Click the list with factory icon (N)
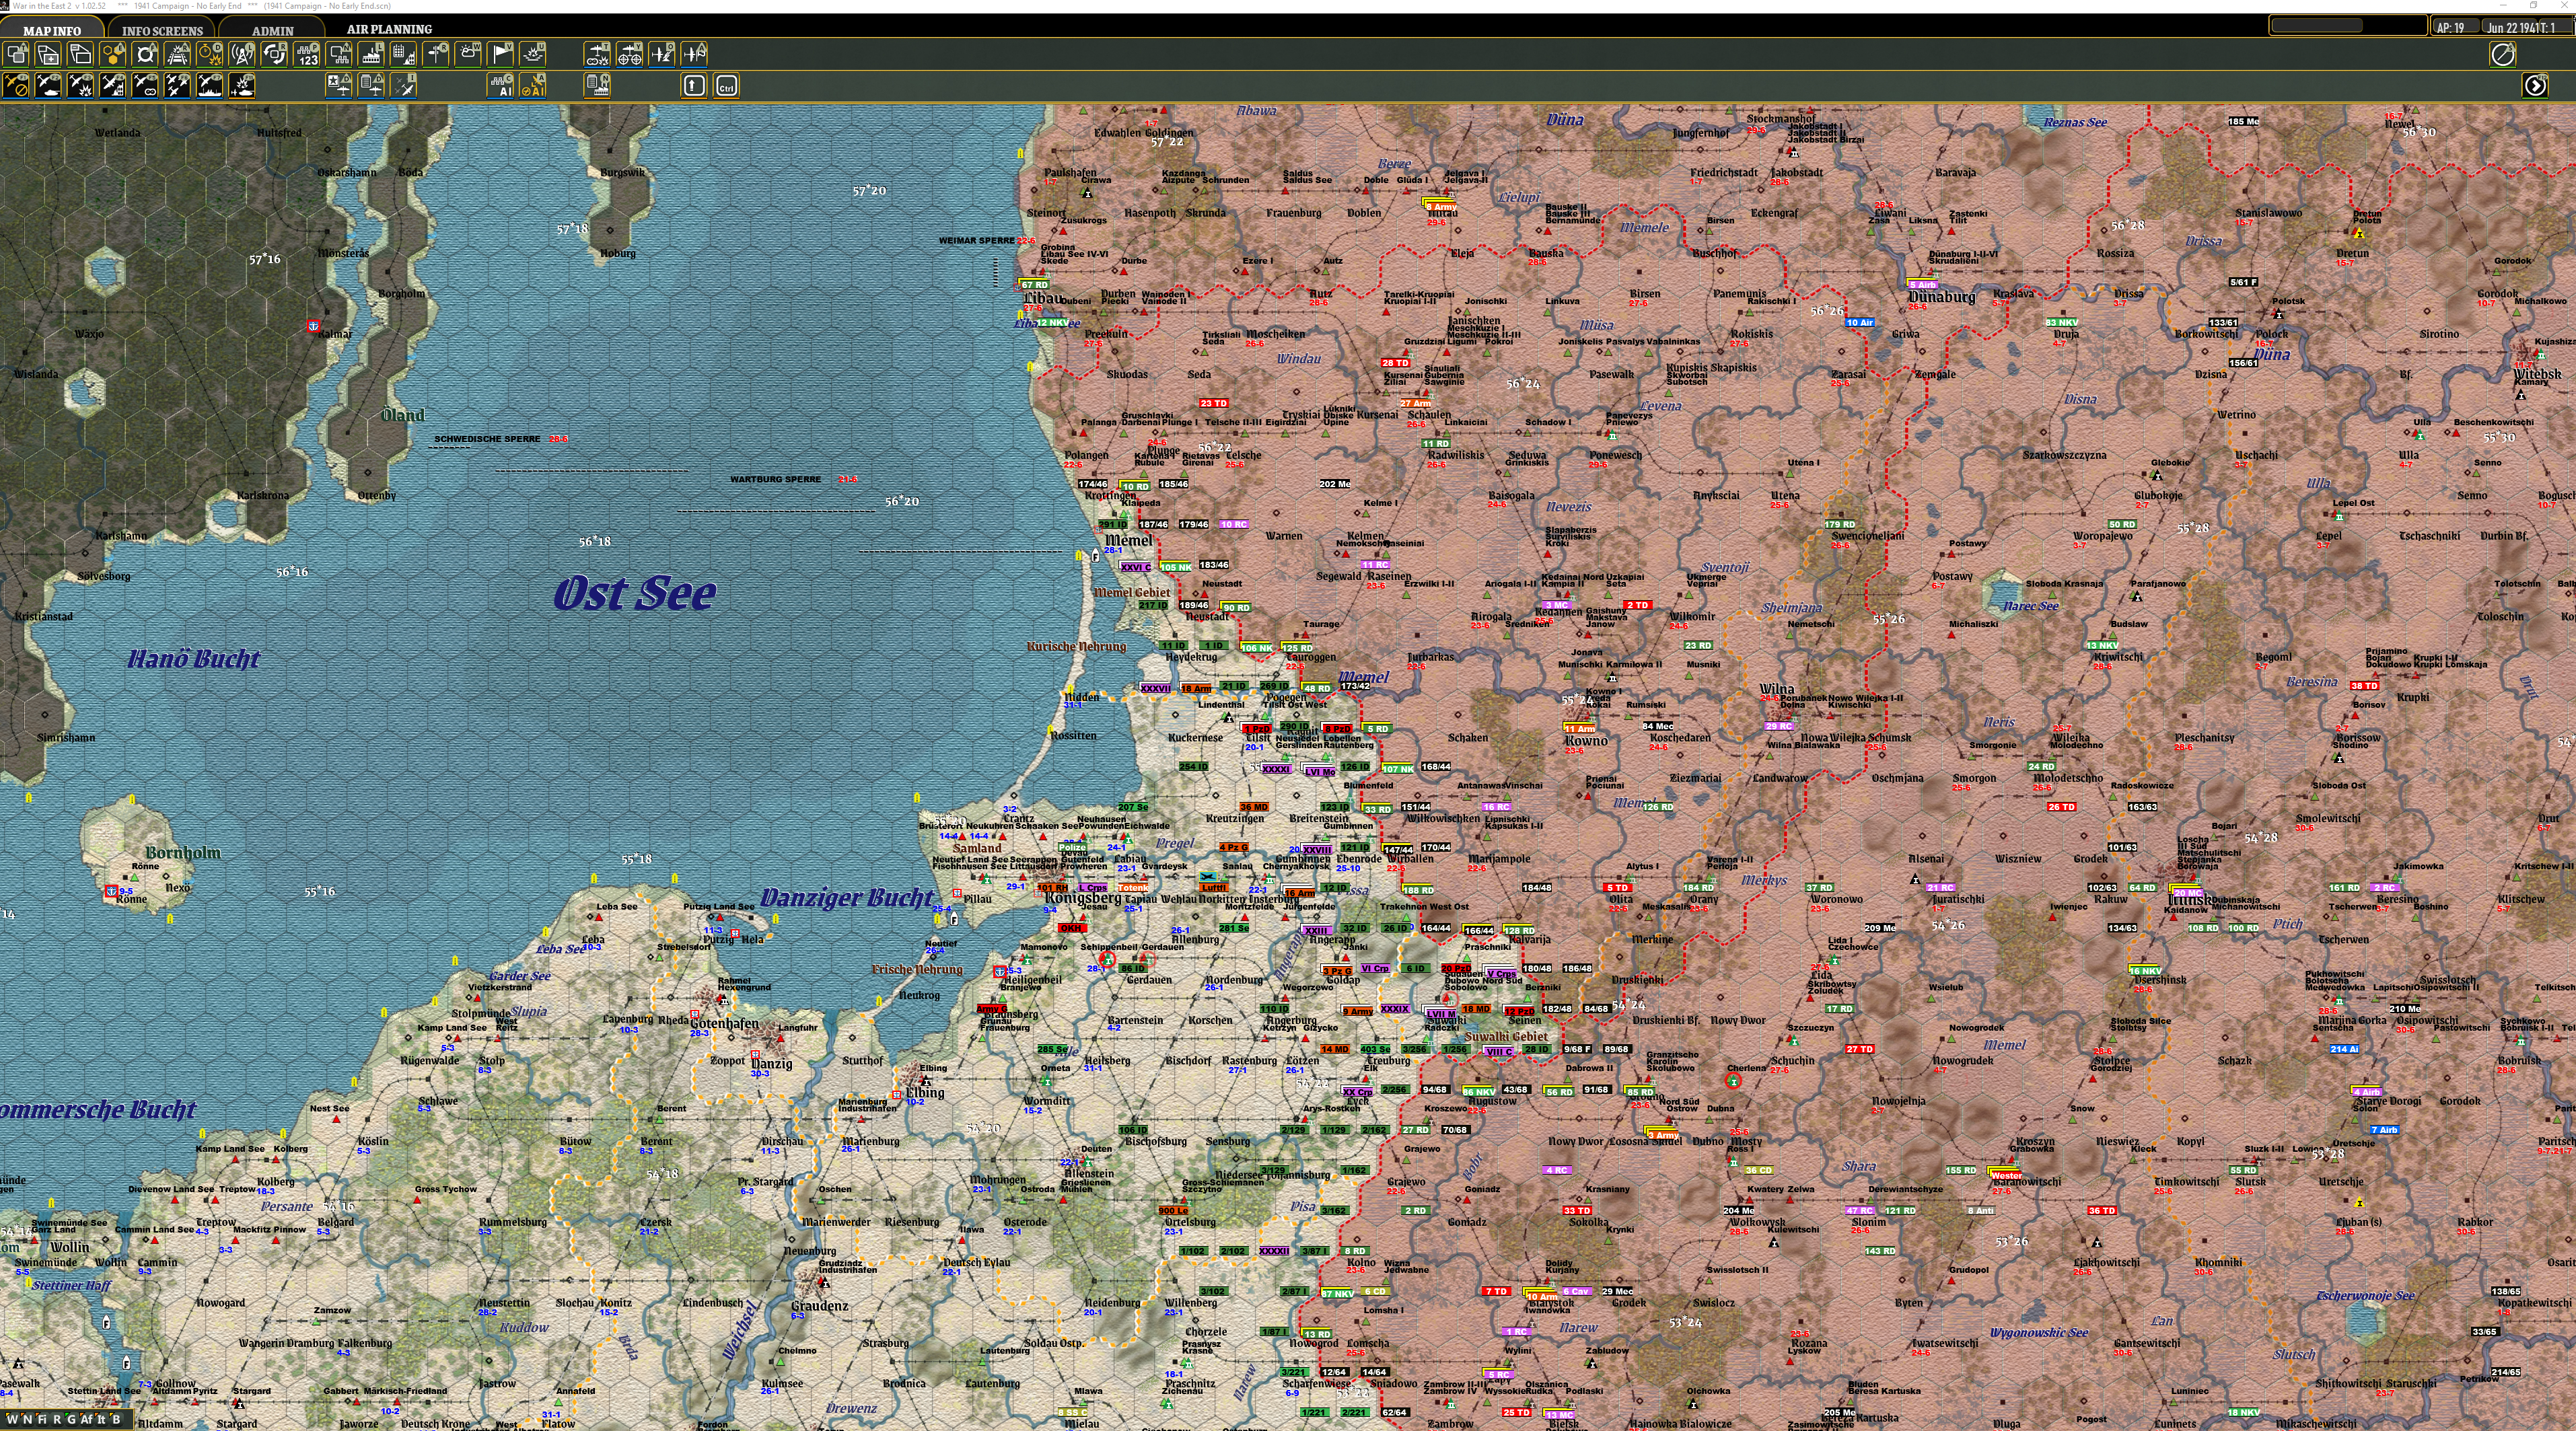 (x=597, y=86)
